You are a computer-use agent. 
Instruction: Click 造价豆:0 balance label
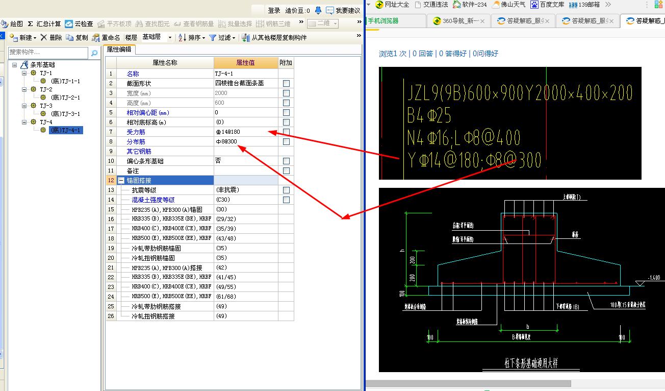tap(298, 10)
